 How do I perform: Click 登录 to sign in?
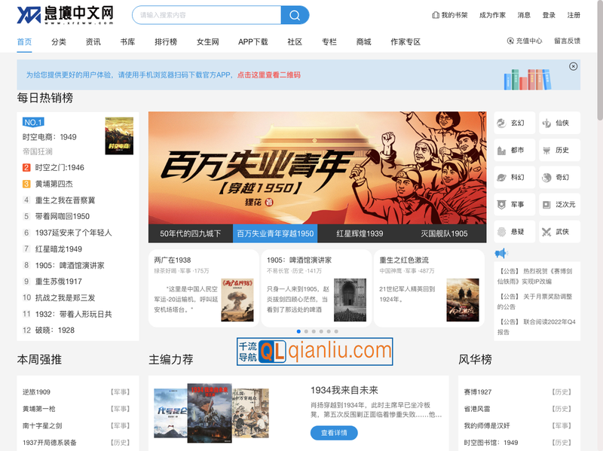point(549,14)
